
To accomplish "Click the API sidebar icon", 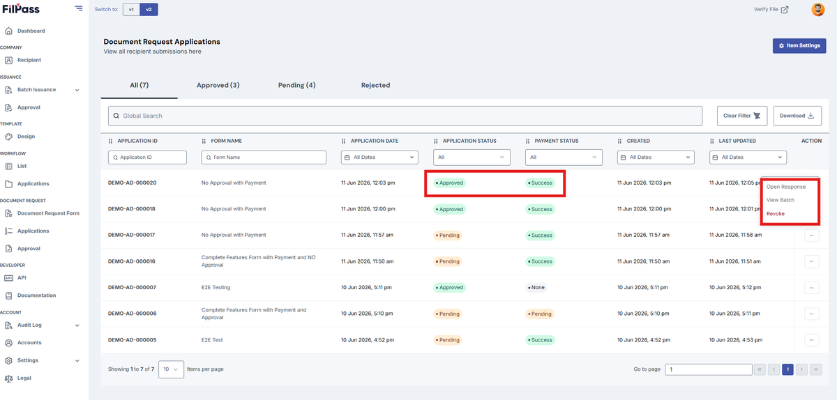I will (x=8, y=277).
